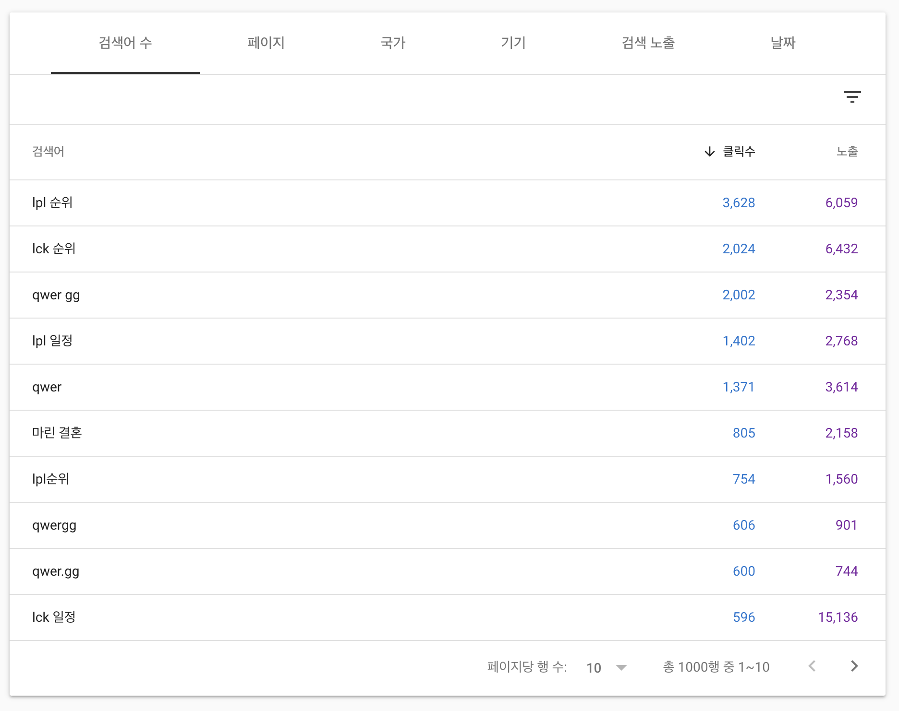Select the 'lpl 일정' query row
Viewport: 899px width, 711px height.
coord(448,341)
